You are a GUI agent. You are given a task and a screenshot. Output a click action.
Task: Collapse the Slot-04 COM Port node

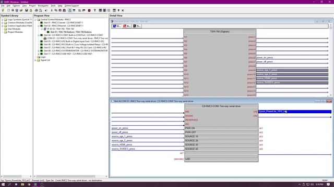pos(39,35)
